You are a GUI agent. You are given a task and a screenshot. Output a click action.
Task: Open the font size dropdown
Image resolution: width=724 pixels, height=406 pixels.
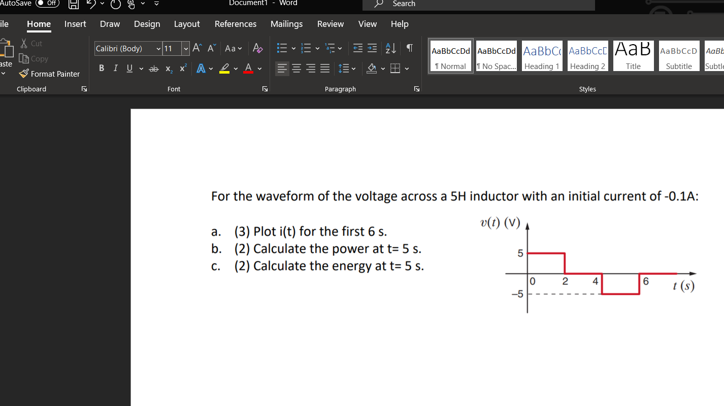coord(186,49)
